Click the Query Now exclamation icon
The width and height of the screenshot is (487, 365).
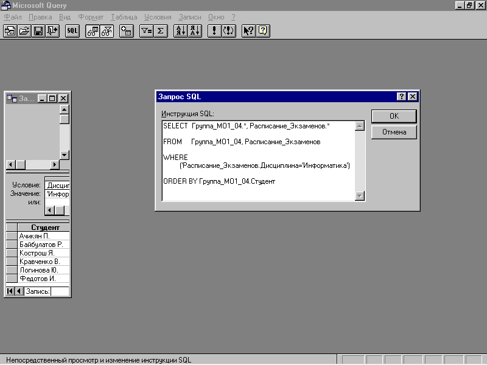[x=214, y=31]
